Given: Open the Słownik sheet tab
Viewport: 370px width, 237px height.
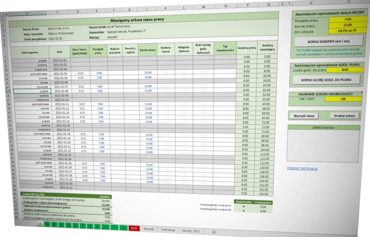Looking at the screenshot, I should pos(149,229).
